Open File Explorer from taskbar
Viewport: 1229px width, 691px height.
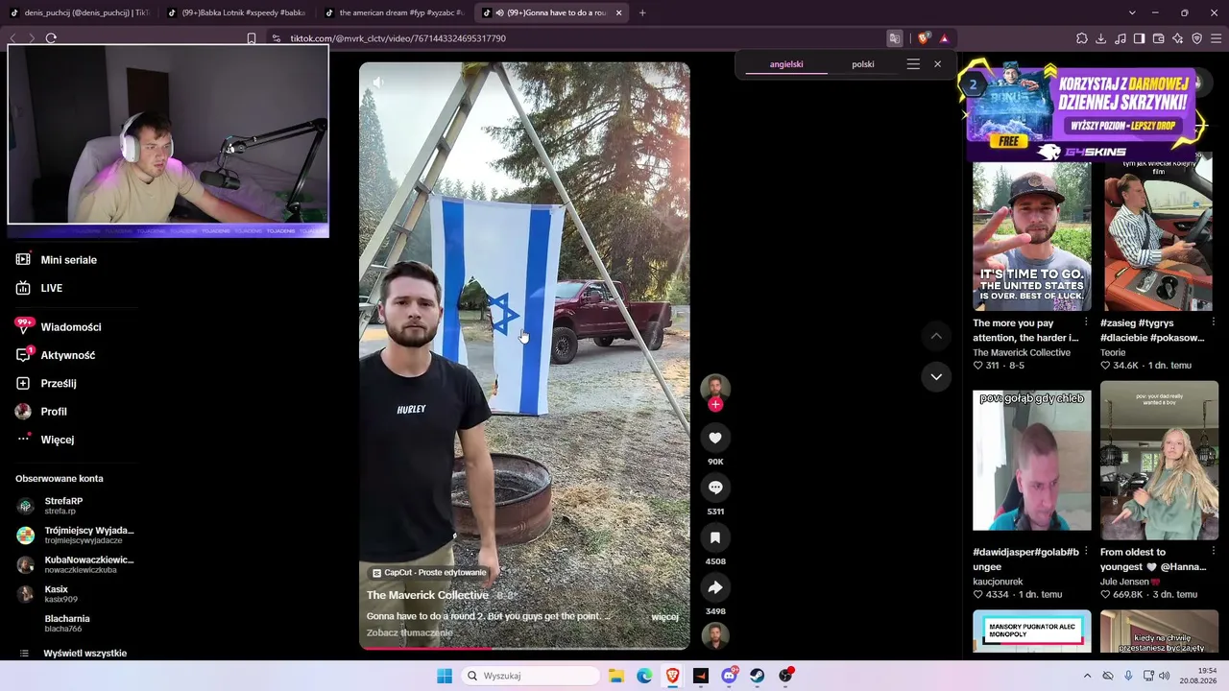point(616,676)
